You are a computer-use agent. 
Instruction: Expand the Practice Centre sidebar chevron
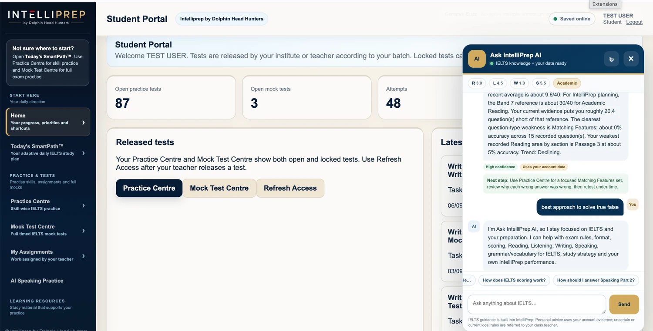click(83, 205)
